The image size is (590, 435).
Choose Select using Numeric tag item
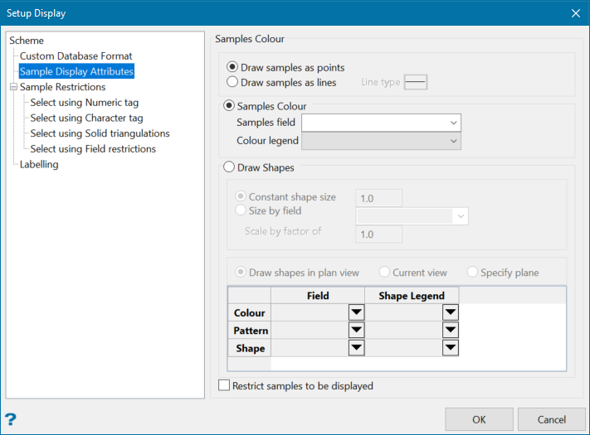(x=84, y=103)
